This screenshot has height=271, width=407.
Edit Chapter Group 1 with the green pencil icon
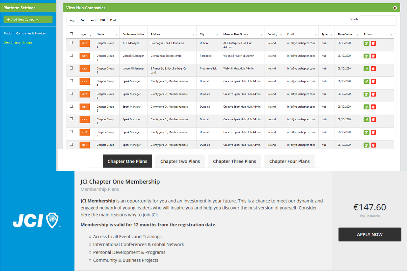click(366, 43)
